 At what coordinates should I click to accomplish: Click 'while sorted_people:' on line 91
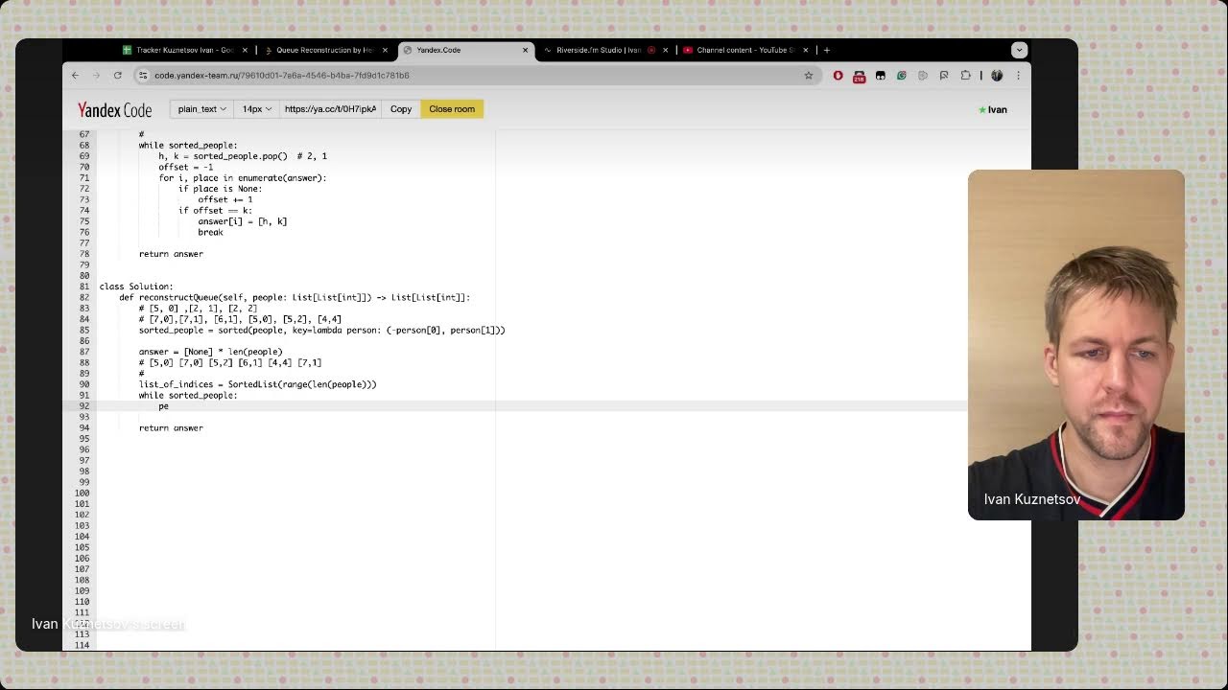tap(188, 395)
